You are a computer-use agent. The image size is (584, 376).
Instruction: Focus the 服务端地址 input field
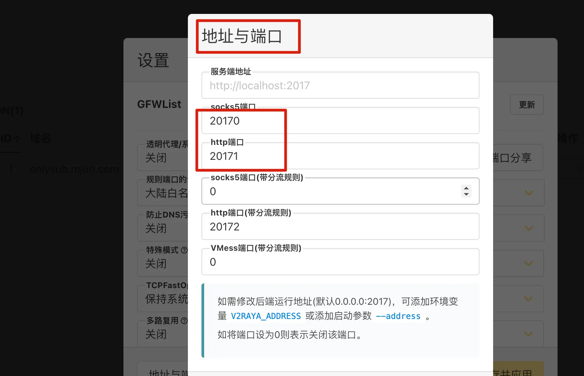340,86
